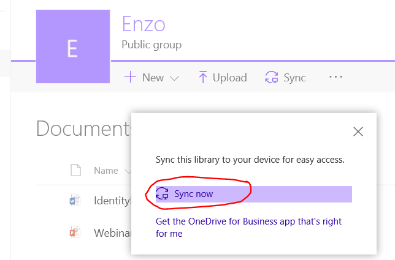Sort by the Name column header
Viewport: 395px width, 260px height.
[105, 171]
